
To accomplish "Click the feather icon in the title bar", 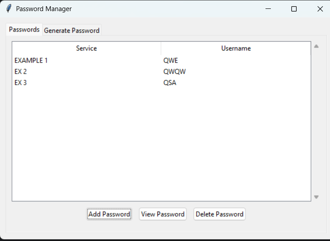I will click(8, 9).
